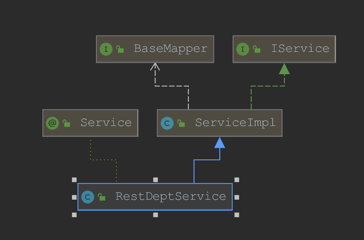Click the Service annotation node
The height and width of the screenshot is (240, 364).
[106, 123]
